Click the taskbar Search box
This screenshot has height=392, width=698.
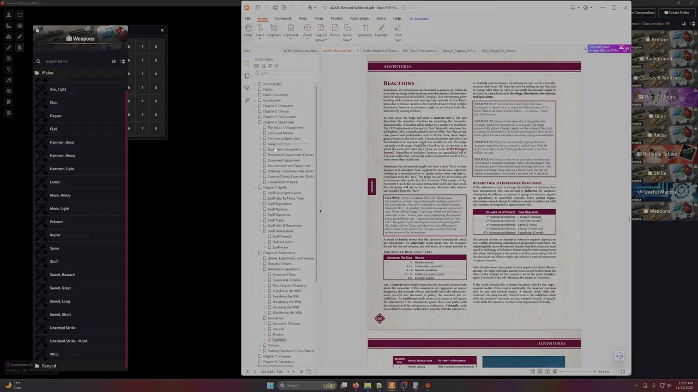[308, 385]
